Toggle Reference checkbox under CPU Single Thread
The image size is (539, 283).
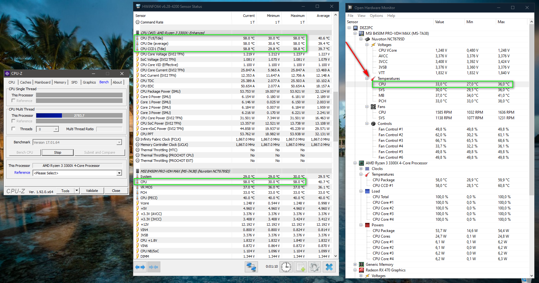(13, 100)
